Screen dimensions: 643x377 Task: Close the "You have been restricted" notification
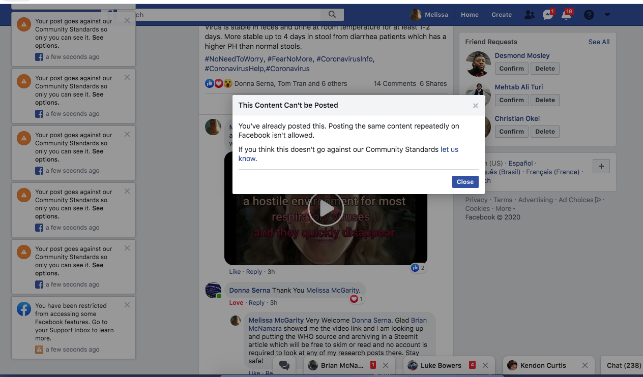[x=127, y=305]
